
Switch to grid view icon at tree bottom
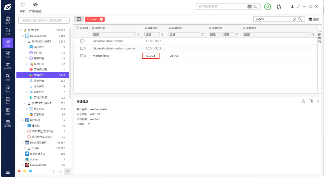click(60, 171)
